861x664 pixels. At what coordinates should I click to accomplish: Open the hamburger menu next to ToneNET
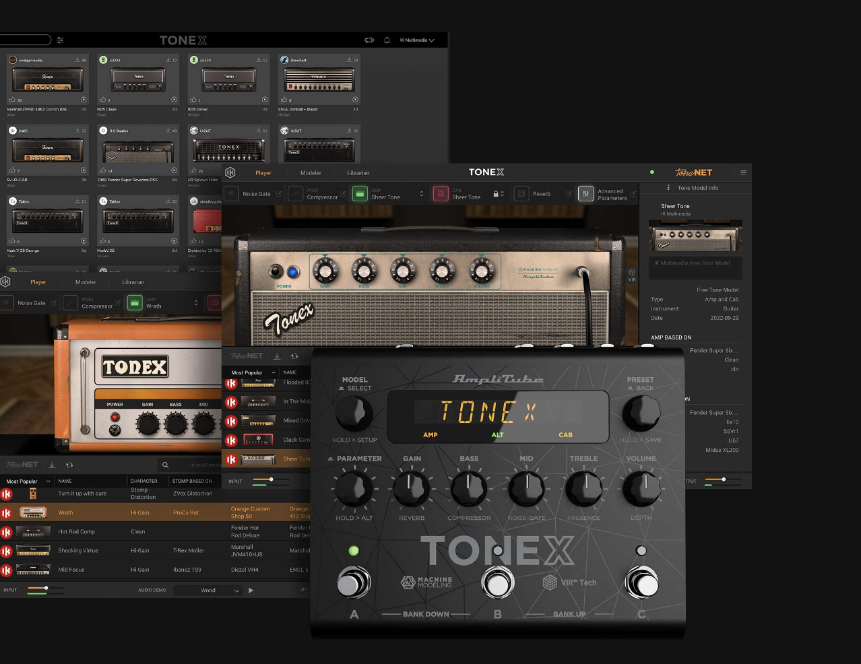[x=743, y=172]
